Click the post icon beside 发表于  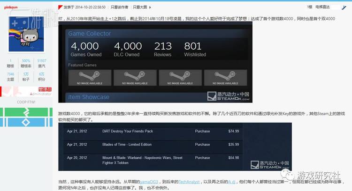coord(60,7)
